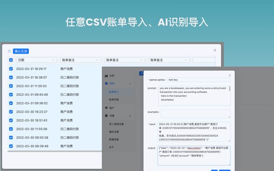Click the prompt textarea scrollbar
Screen dimensions: 274x171
tap(229, 89)
